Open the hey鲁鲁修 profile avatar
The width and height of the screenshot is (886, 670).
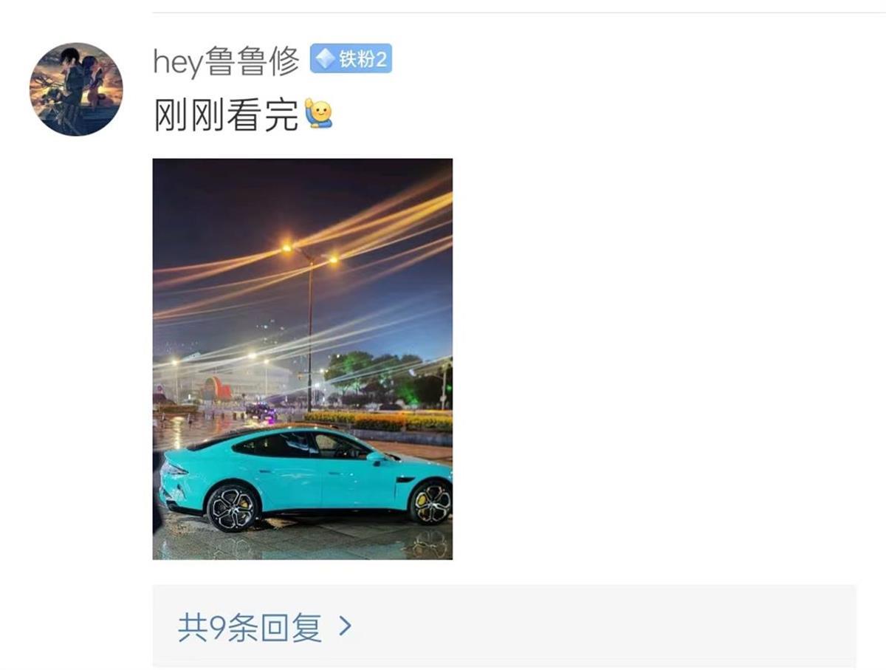pos(76,89)
